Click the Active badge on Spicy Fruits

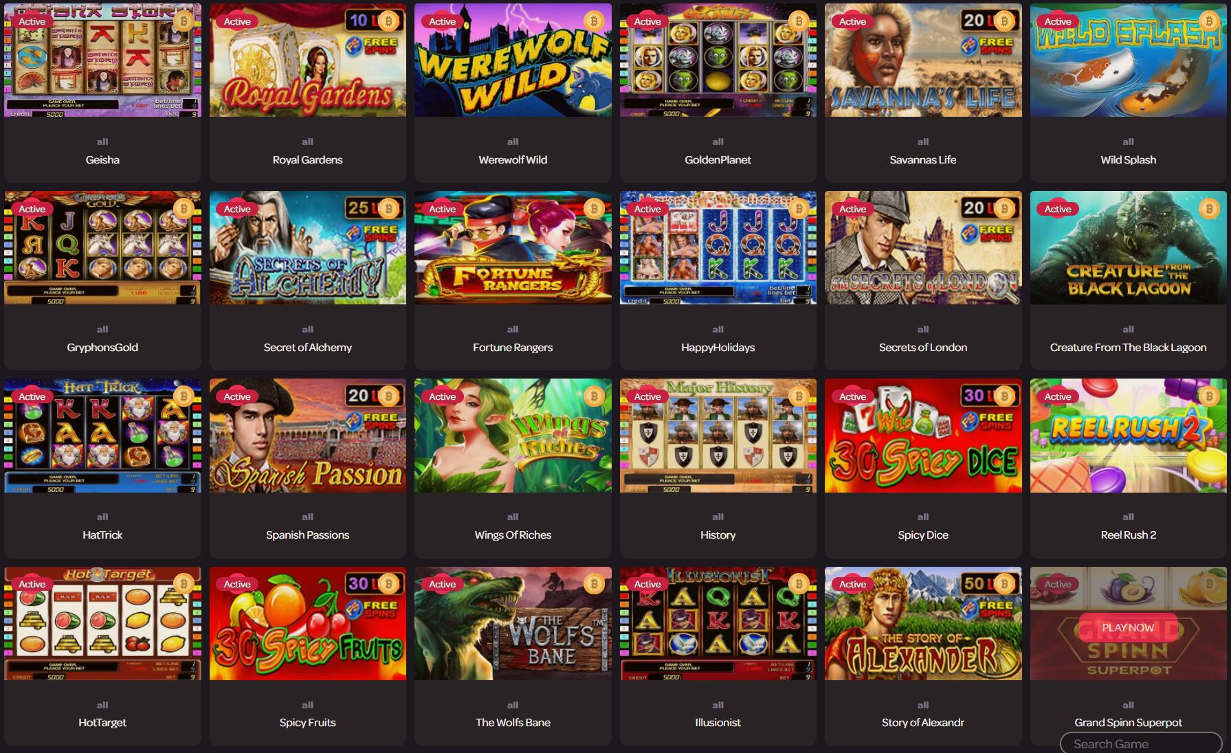click(x=237, y=584)
